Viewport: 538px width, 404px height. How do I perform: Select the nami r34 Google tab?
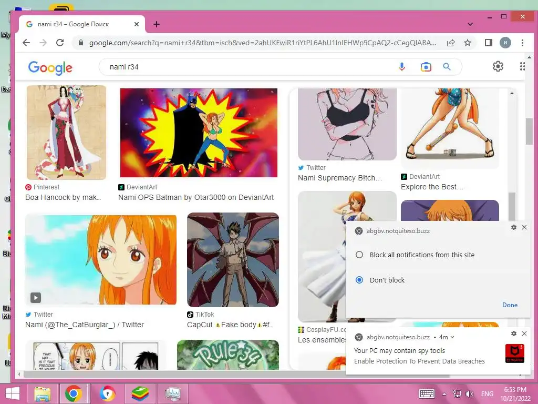pyautogui.click(x=81, y=24)
